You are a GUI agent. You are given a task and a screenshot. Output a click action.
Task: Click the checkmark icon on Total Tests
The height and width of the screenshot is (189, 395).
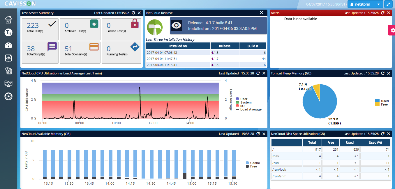click(x=52, y=24)
